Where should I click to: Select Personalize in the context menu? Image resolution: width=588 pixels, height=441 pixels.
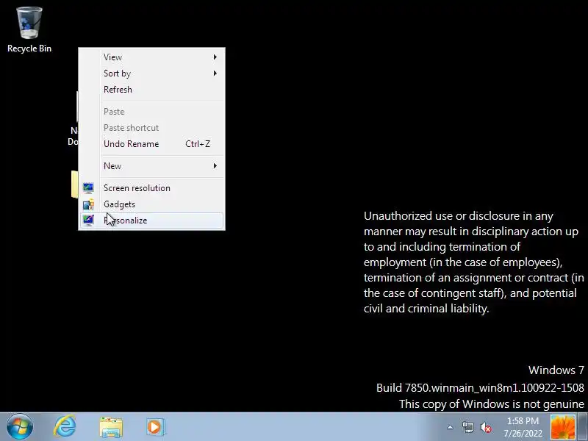(x=151, y=220)
